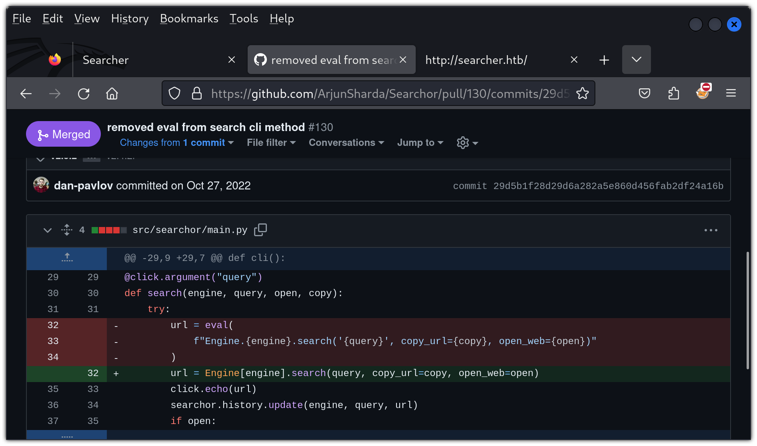Open the Firefox extensions puzzle icon
This screenshot has width=757, height=446.
point(674,94)
